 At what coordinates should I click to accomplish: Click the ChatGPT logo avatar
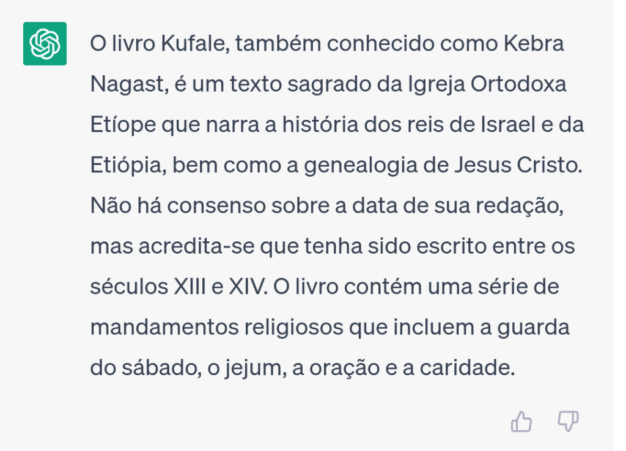[x=45, y=44]
